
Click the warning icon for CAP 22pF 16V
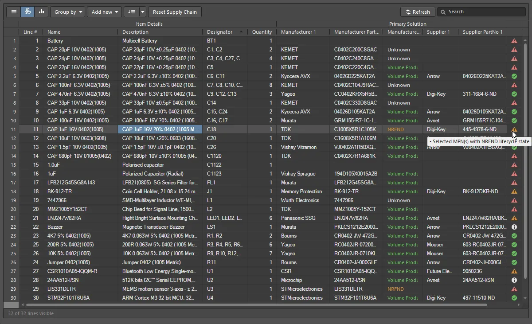(514, 67)
